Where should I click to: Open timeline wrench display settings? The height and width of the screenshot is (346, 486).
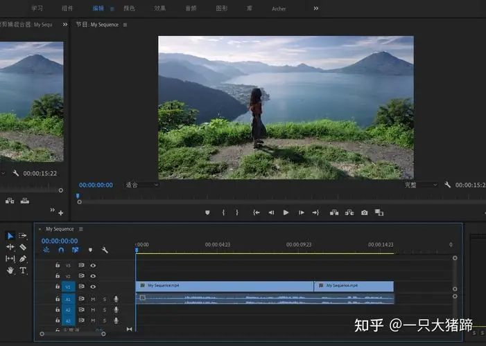[105, 250]
